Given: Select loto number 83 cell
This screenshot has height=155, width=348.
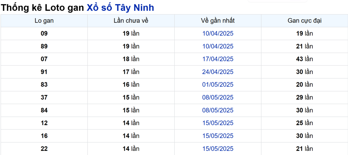Looking at the screenshot, I should 44,85.
